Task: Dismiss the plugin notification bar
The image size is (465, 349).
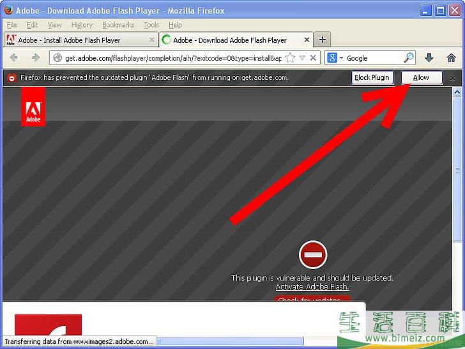Action: (452, 78)
